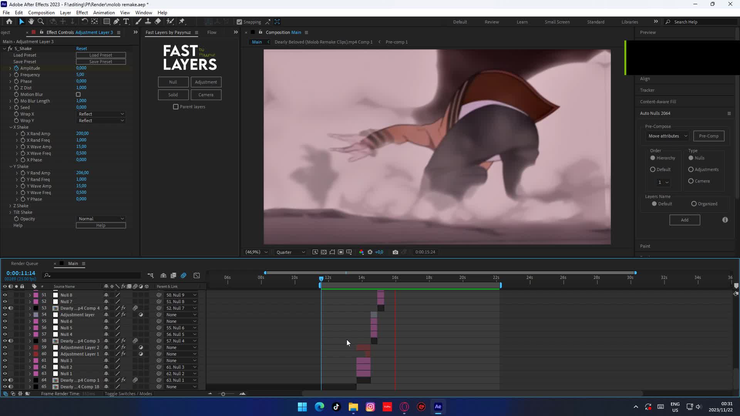Select the Zoom tool
The image size is (740, 416).
(x=41, y=22)
